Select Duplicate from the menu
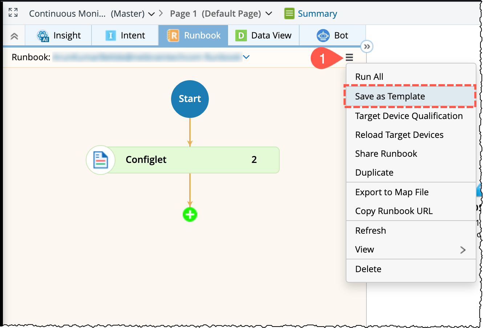The height and width of the screenshot is (328, 483). pyautogui.click(x=411, y=173)
